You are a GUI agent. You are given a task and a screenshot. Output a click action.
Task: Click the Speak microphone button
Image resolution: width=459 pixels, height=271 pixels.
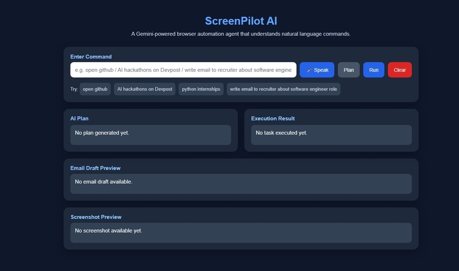click(317, 70)
